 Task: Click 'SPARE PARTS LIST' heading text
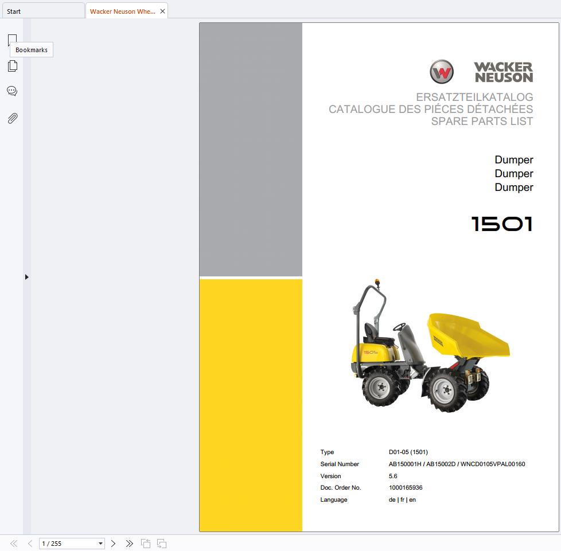tap(482, 122)
